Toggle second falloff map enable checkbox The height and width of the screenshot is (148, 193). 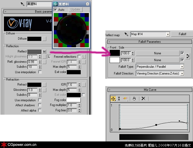(182, 60)
